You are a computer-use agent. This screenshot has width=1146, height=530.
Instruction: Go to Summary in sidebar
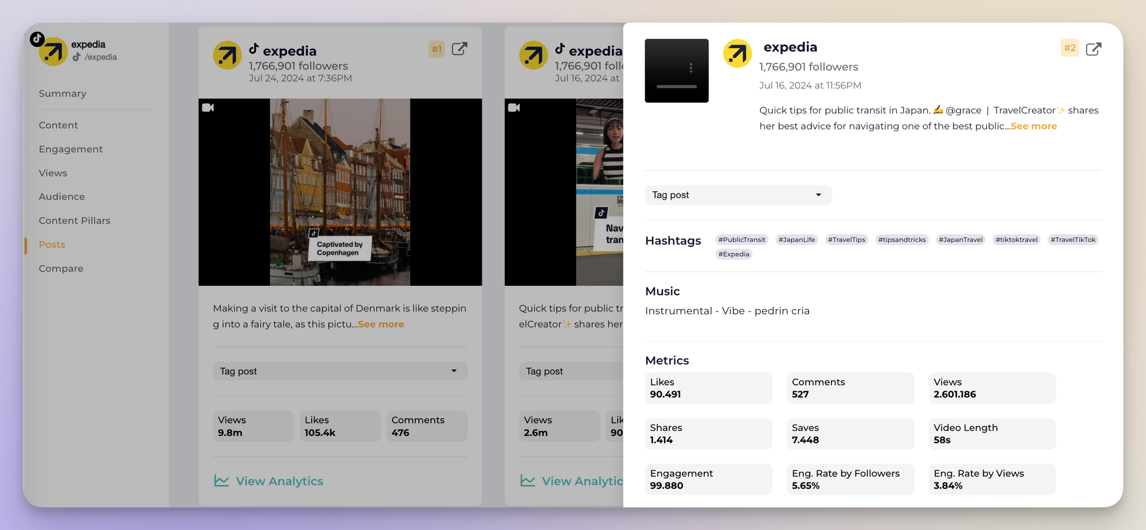(62, 93)
